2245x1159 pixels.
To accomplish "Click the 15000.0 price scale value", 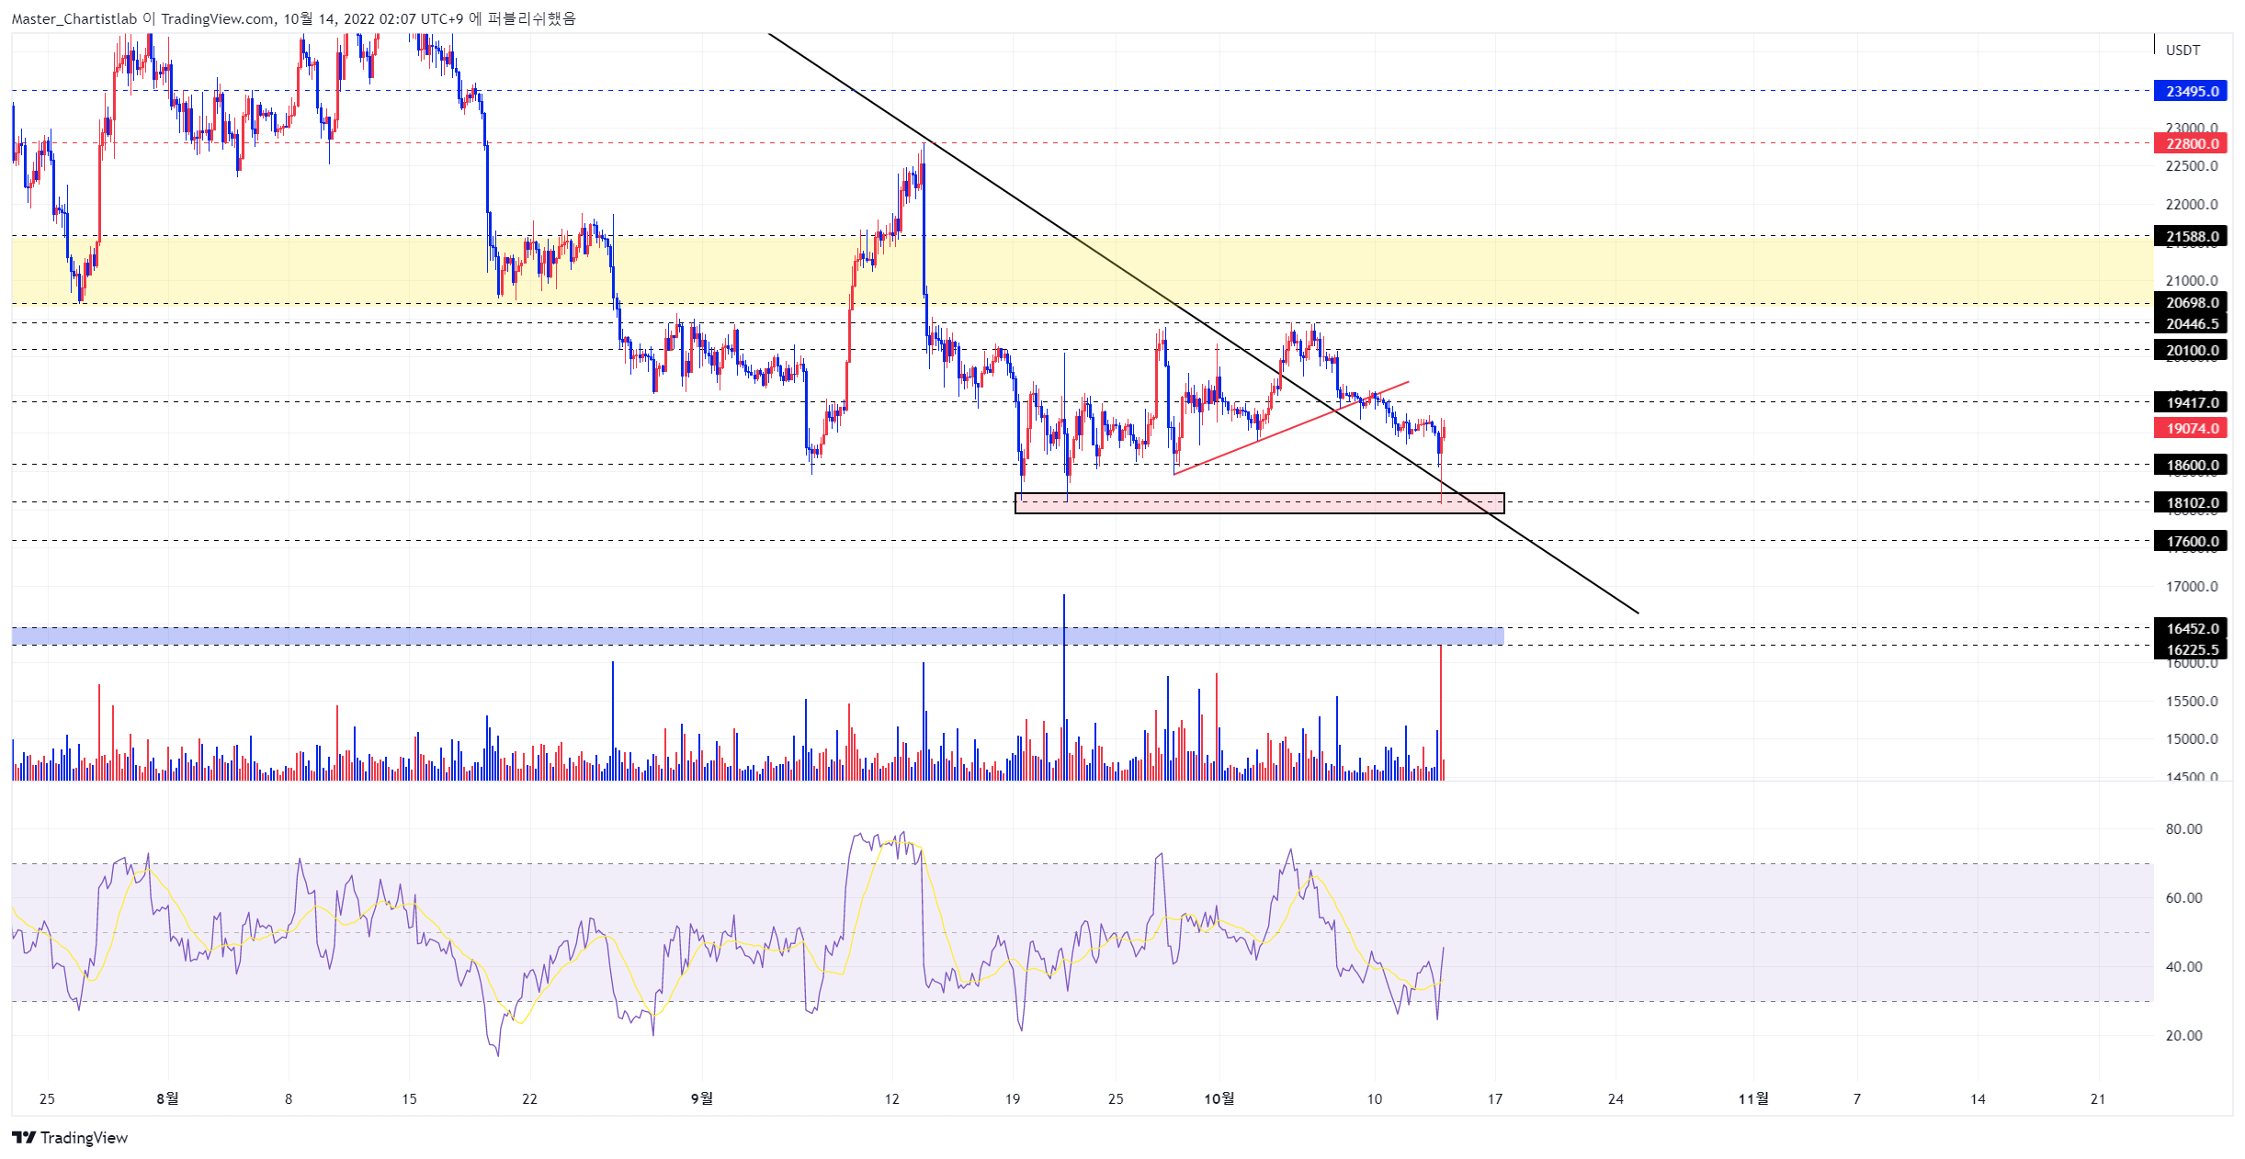I will click(x=2191, y=738).
